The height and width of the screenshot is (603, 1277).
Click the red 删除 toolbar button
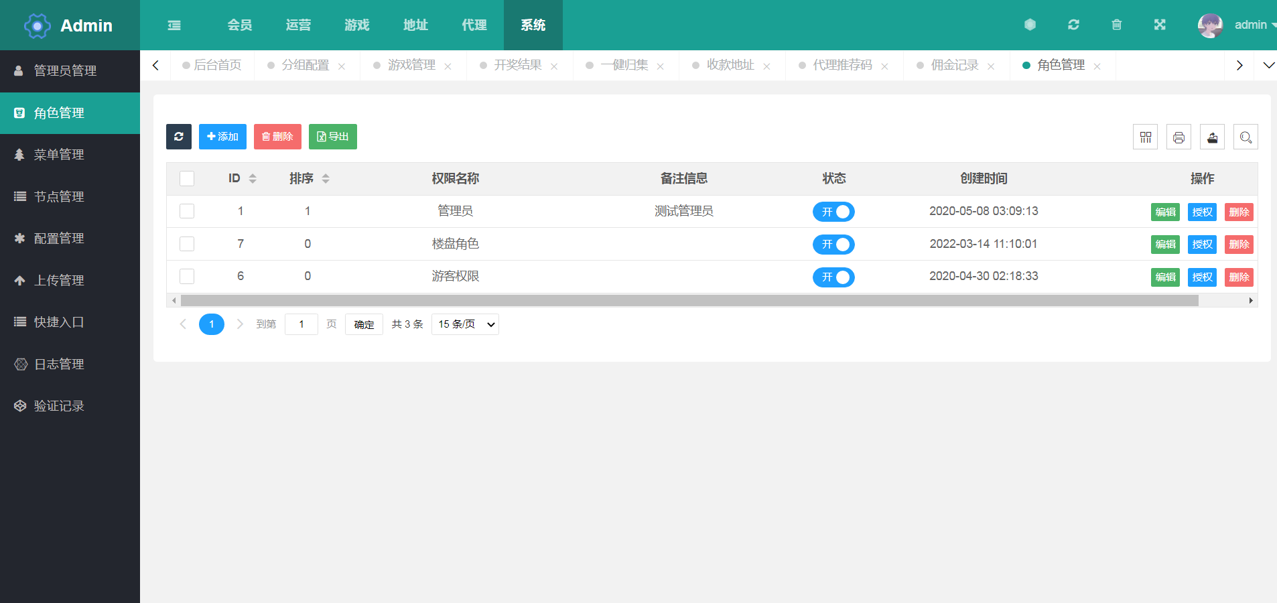tap(277, 137)
